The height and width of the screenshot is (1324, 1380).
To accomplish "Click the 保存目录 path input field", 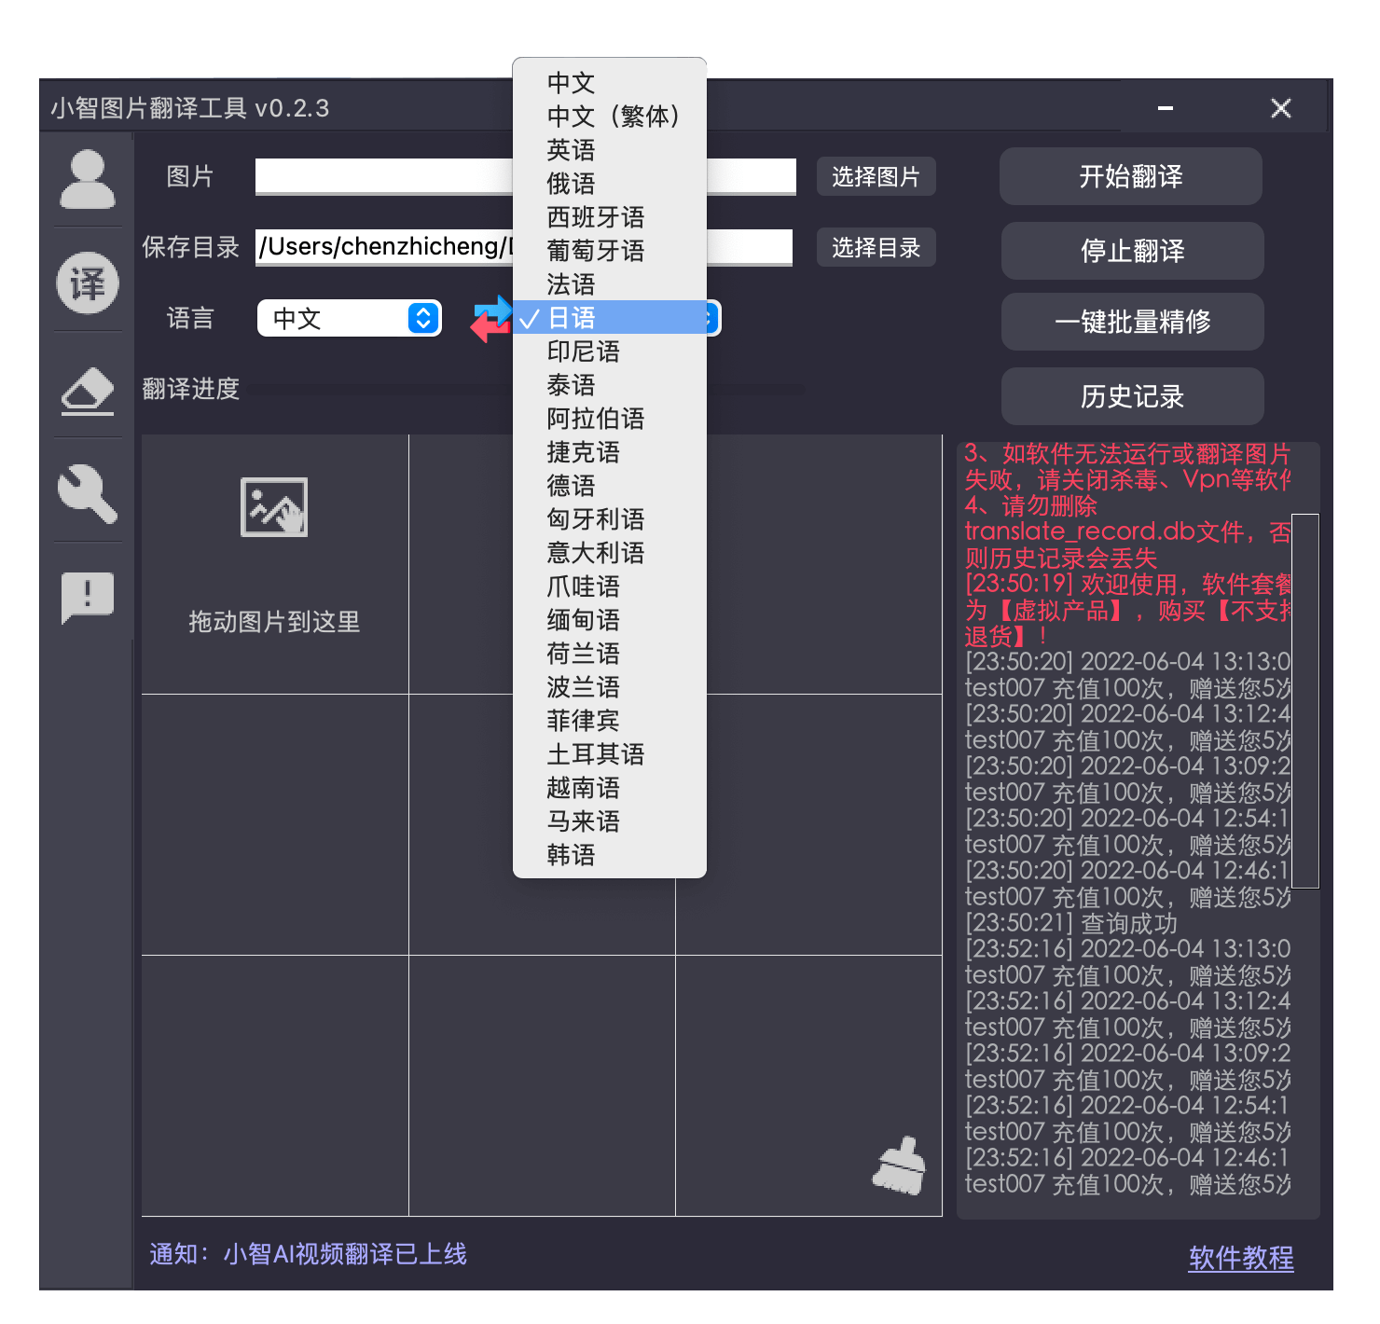I will (524, 247).
